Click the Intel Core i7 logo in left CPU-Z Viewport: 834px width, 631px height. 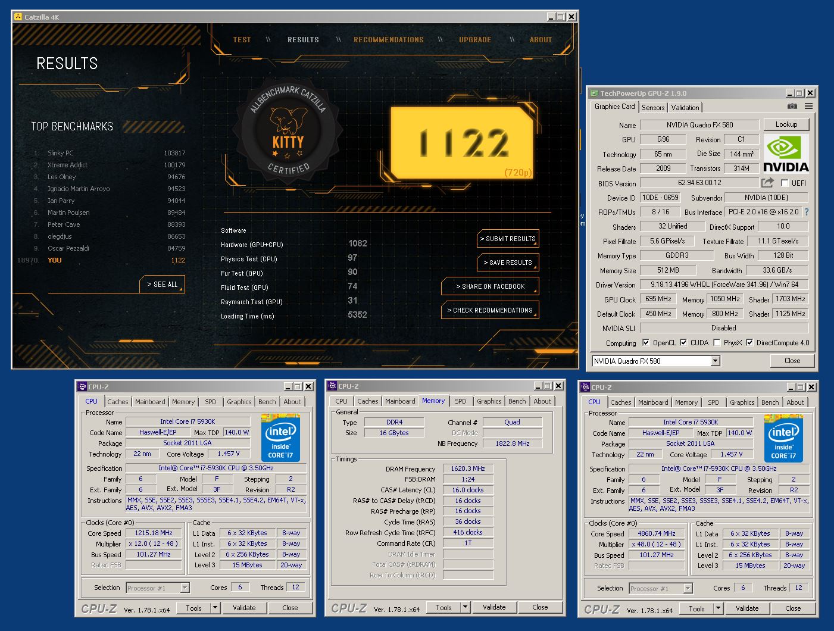click(280, 438)
